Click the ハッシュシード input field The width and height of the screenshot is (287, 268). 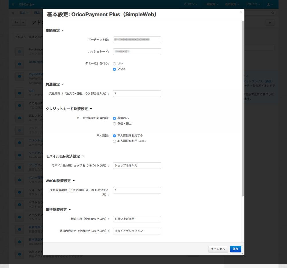(x=137, y=52)
